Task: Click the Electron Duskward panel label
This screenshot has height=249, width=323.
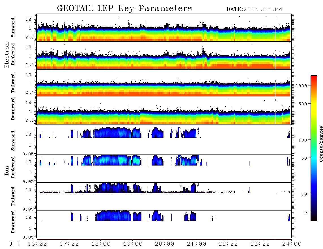Action: [13, 54]
